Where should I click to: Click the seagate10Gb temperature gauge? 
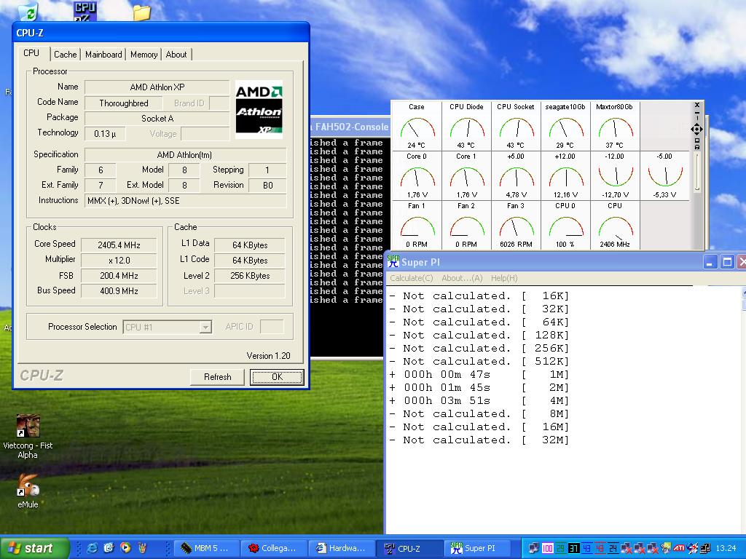(565, 126)
